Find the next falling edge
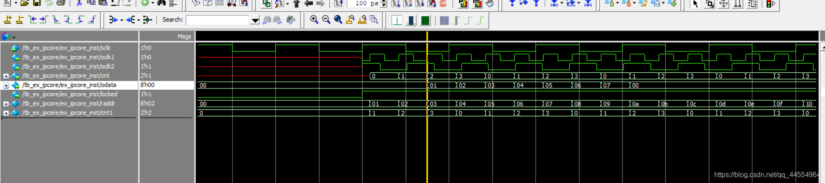The height and width of the screenshot is (183, 825). (68, 20)
